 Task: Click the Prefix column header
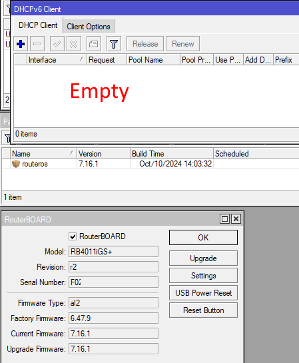[x=286, y=60]
